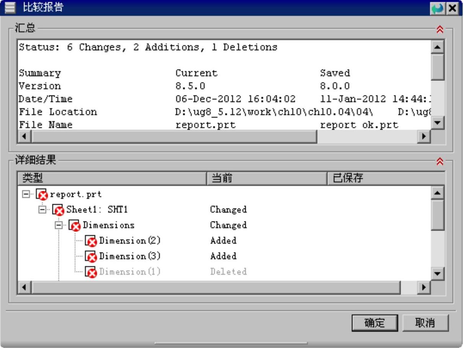Close the 比较报告 dialog with X
The height and width of the screenshot is (354, 463).
(x=452, y=8)
